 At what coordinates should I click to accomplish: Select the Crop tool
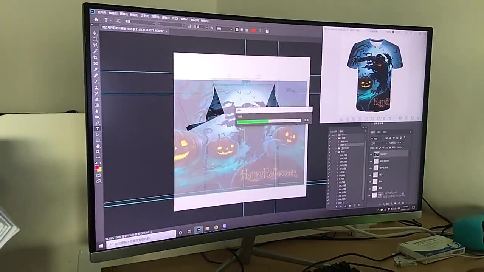click(x=95, y=57)
